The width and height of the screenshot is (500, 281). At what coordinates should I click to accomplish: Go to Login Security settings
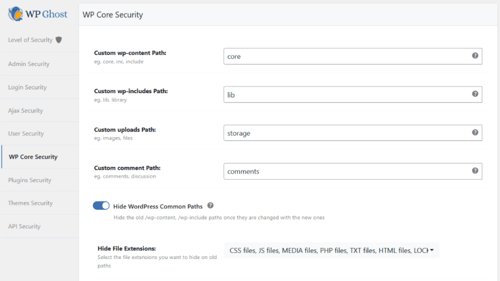27,87
